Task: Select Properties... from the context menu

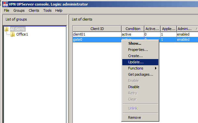Action: (x=140, y=50)
